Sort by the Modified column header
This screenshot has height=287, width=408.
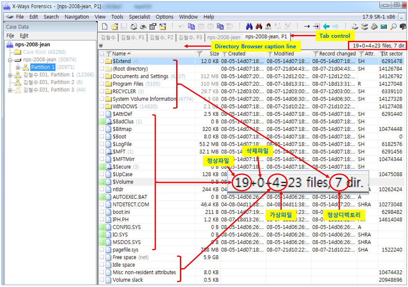284,54
